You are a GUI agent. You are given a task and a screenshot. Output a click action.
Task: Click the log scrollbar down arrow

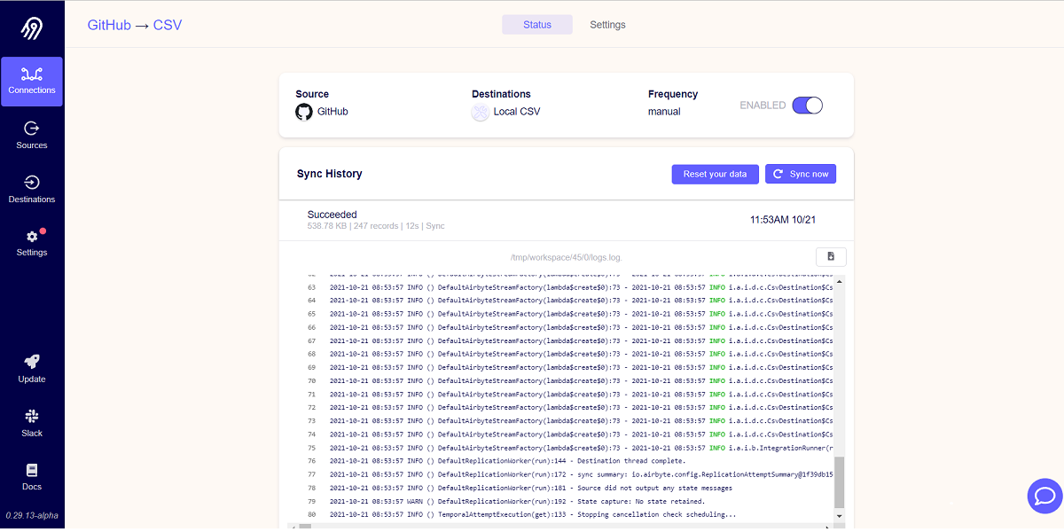coord(840,516)
